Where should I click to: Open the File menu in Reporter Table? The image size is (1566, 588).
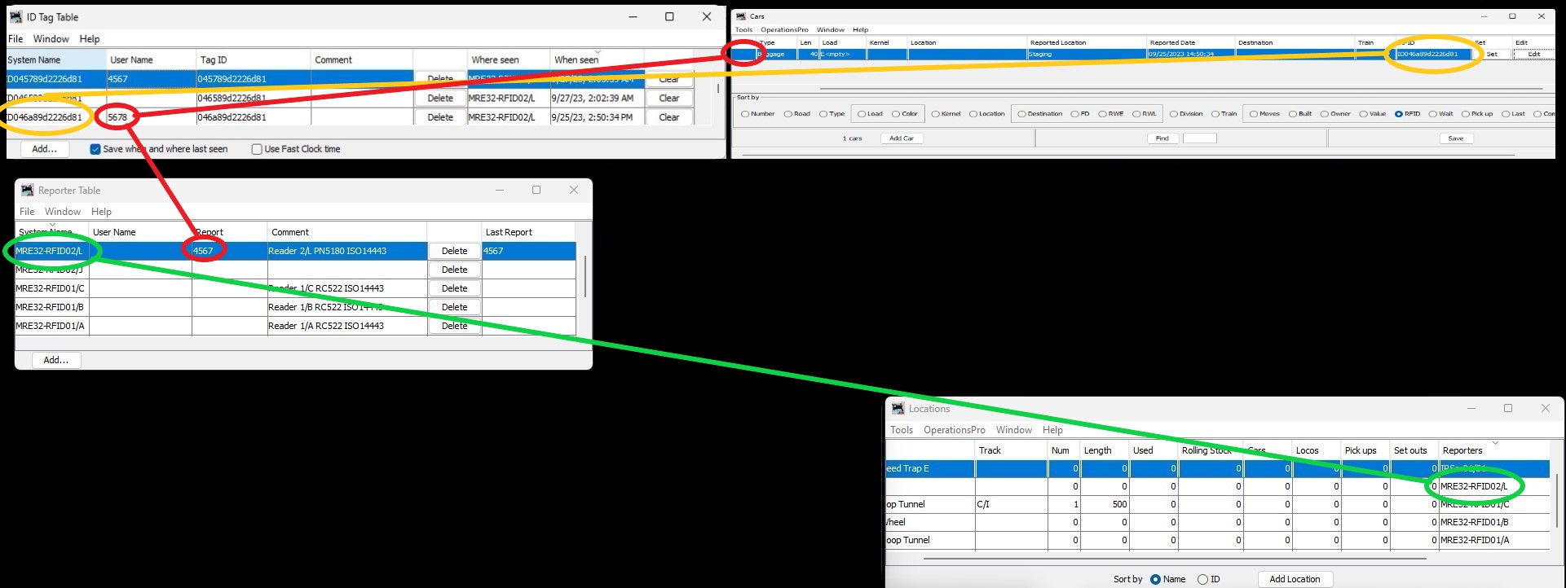27,212
